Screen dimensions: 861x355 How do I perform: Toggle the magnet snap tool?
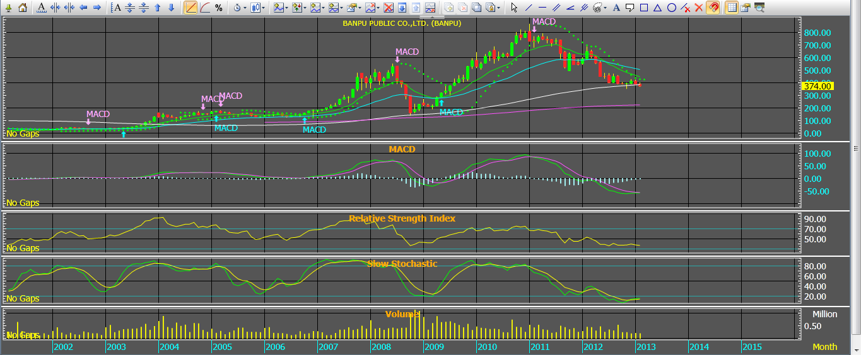click(713, 8)
